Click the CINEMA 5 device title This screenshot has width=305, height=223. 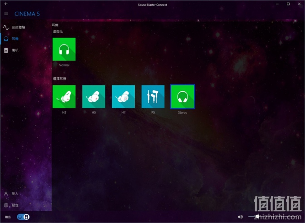[27, 14]
